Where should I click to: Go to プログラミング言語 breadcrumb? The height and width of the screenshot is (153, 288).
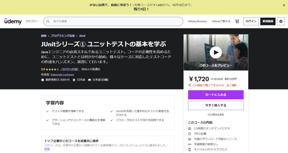coord(63,36)
